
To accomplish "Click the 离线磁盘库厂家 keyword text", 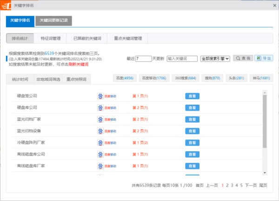I will coord(31,166).
